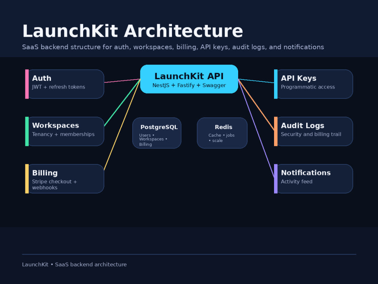Select the PostgreSQL node heading

[x=159, y=127]
